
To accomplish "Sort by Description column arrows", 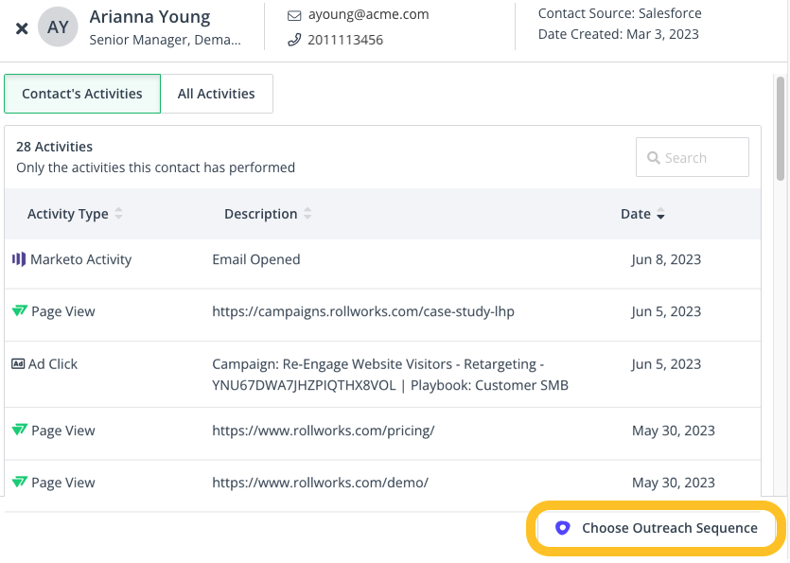I will click(307, 214).
